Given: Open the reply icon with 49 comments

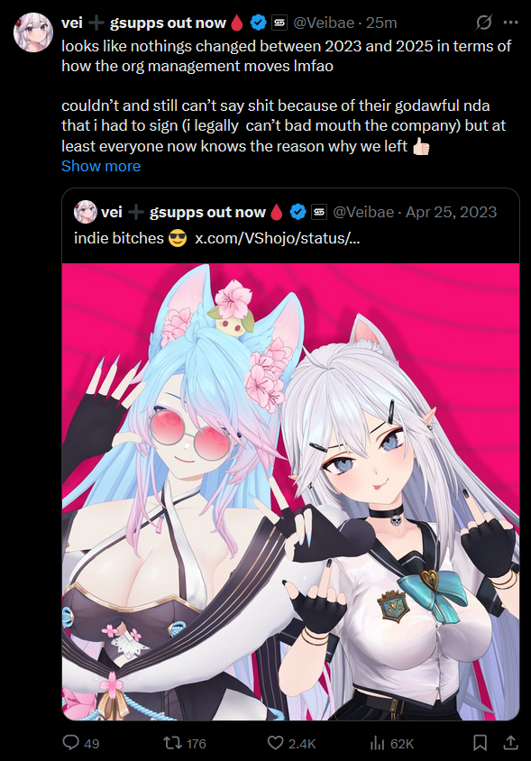Looking at the screenshot, I should (x=71, y=743).
